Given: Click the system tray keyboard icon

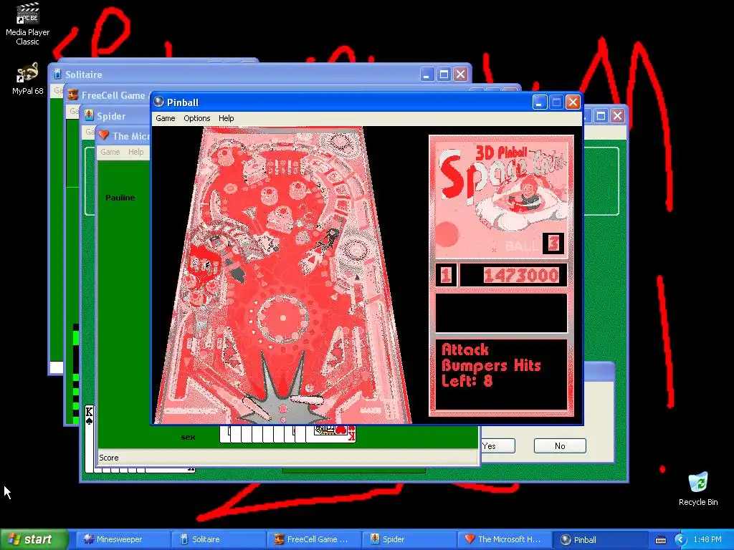Looking at the screenshot, I should pos(660,540).
